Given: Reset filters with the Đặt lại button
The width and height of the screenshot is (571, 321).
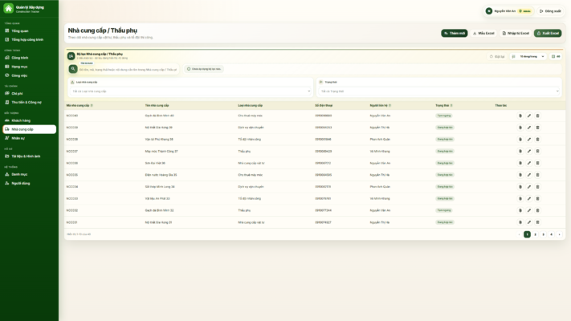Looking at the screenshot, I should coord(497,56).
